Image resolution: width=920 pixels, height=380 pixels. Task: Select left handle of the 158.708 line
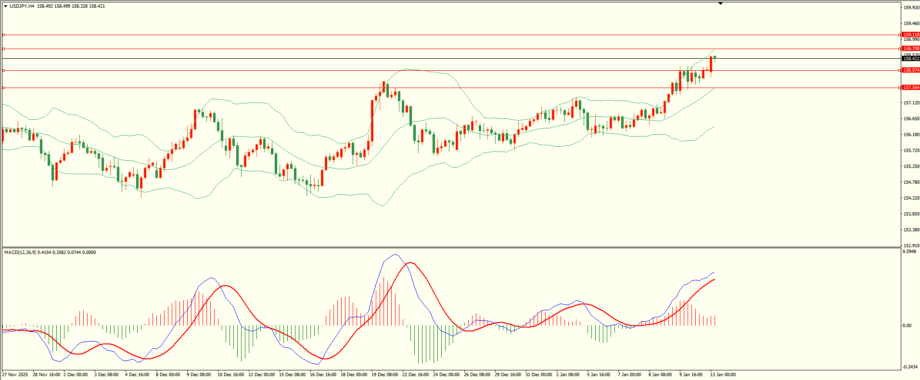[4, 49]
